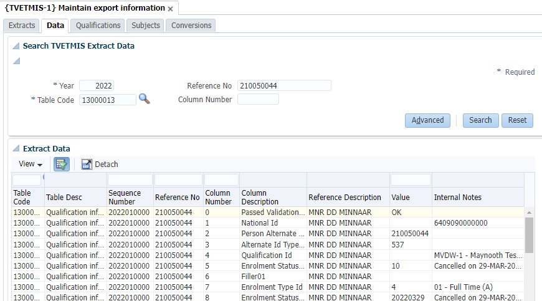Screen dimensions: 542x301
Task: Open Advanced search options
Action: tap(427, 120)
